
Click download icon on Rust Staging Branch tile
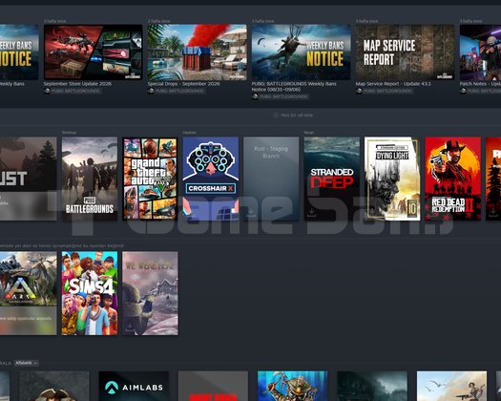click(251, 212)
